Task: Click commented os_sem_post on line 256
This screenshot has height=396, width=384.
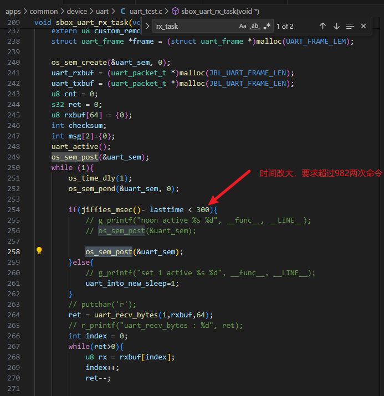Action: 121,231
